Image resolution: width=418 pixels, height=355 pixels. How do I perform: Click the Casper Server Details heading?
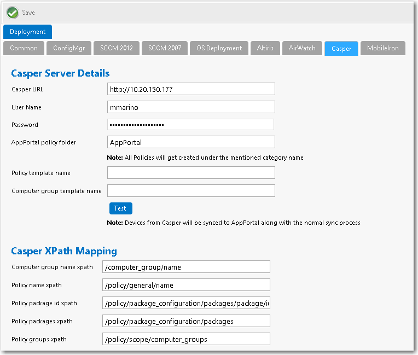tap(60, 73)
